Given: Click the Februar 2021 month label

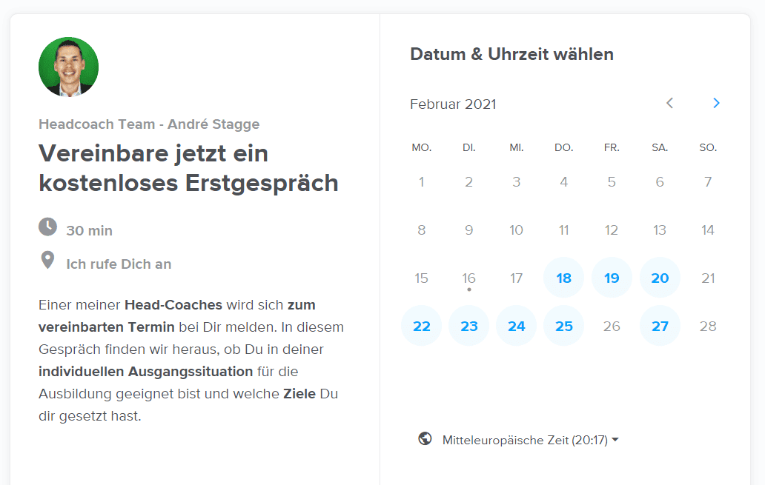Looking at the screenshot, I should [x=453, y=104].
